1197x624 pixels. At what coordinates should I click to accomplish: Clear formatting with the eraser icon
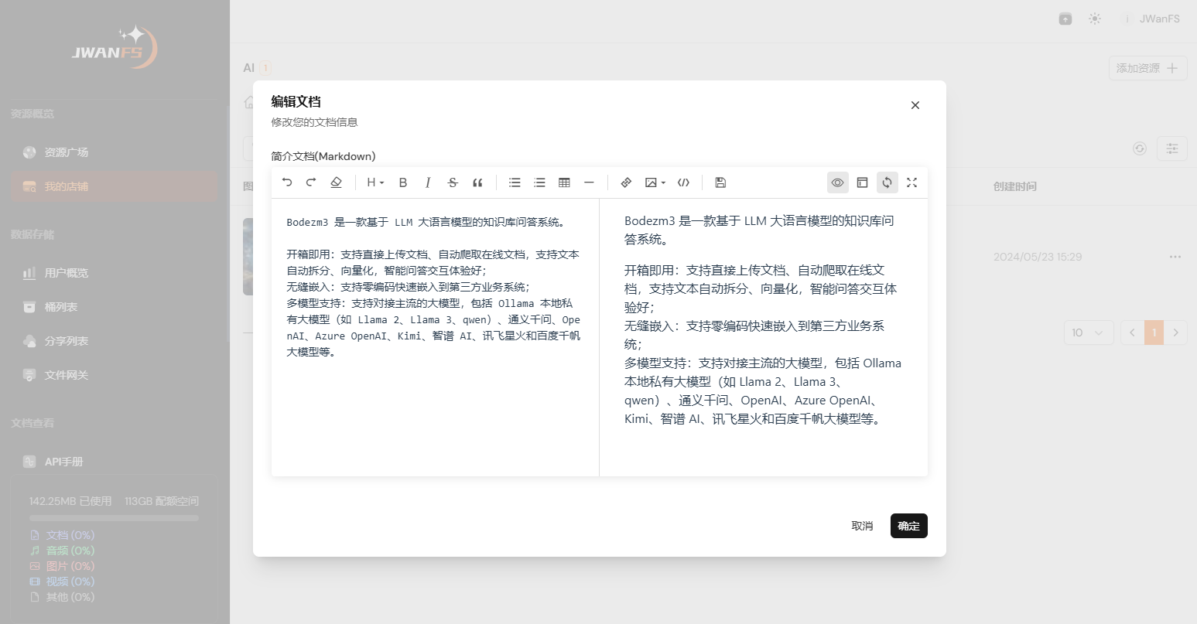(x=336, y=182)
